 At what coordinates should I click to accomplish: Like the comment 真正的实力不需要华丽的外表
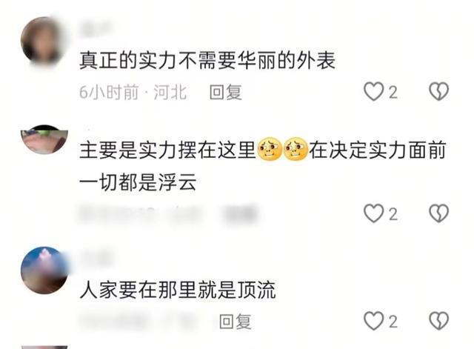[x=374, y=92]
